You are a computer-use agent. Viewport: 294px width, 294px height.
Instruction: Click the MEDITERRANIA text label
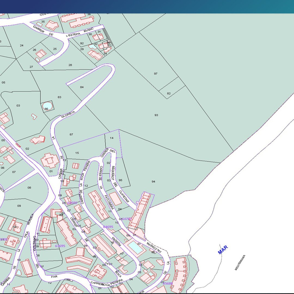point(240,262)
